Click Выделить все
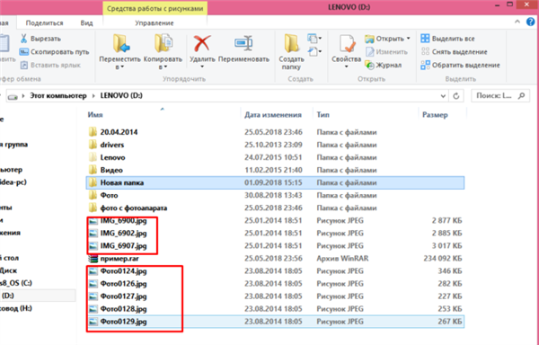This screenshot has width=539, height=345. coord(447,39)
